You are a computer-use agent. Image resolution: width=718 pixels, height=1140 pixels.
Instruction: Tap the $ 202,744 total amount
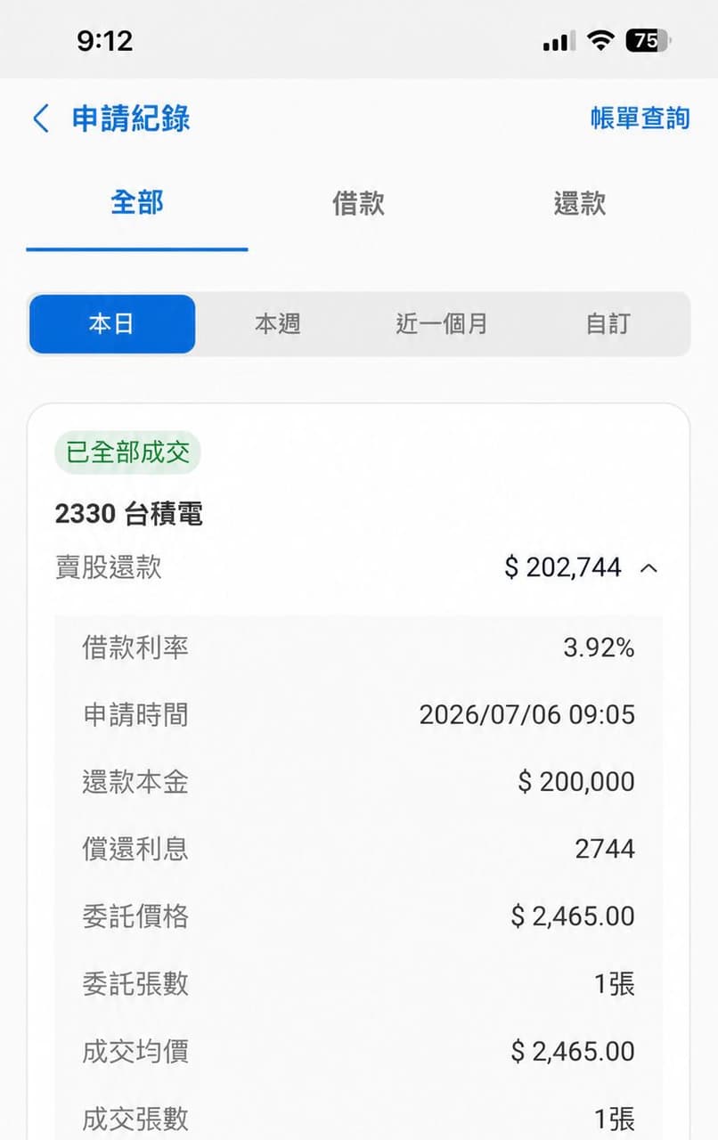[x=562, y=567]
